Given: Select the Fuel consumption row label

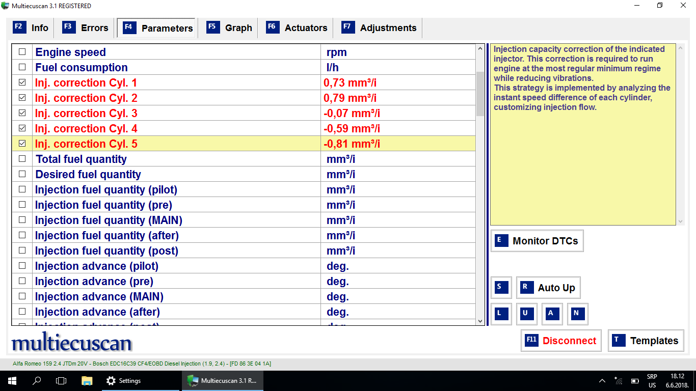Looking at the screenshot, I should click(x=82, y=67).
